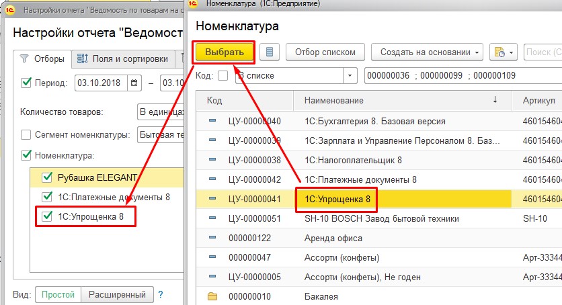The width and height of the screenshot is (562, 305).
Task: Select 'SH-10 BOSCH Завод бытовой техники' row
Action: (x=379, y=218)
